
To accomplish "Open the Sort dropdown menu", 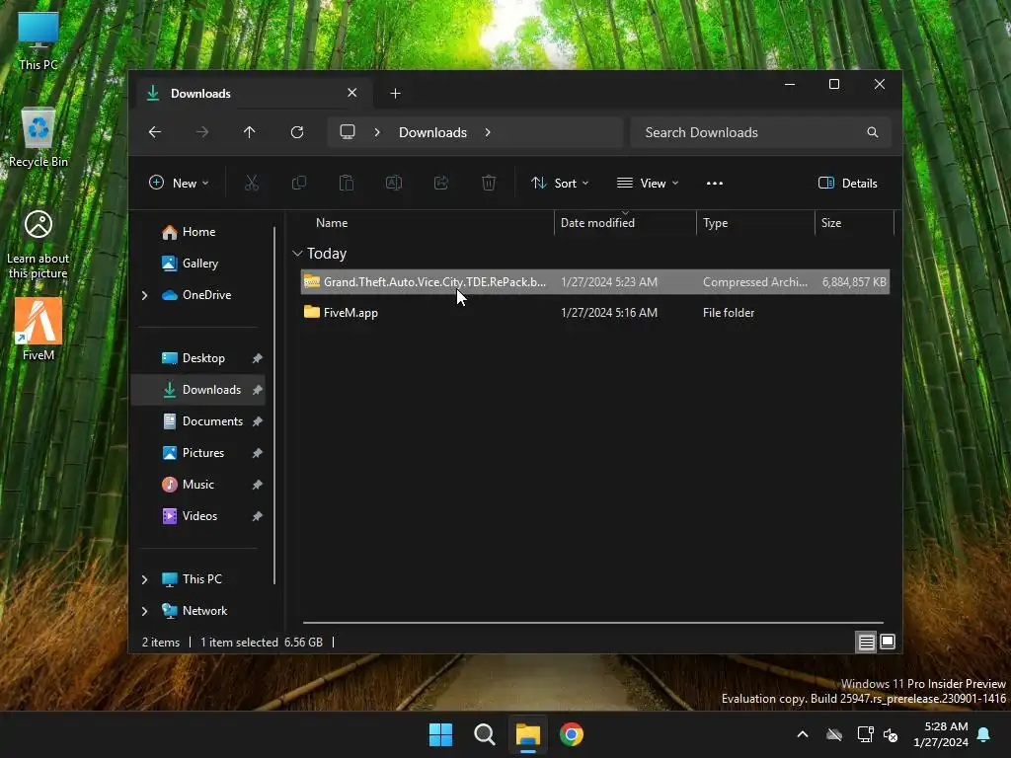I will click(x=560, y=183).
